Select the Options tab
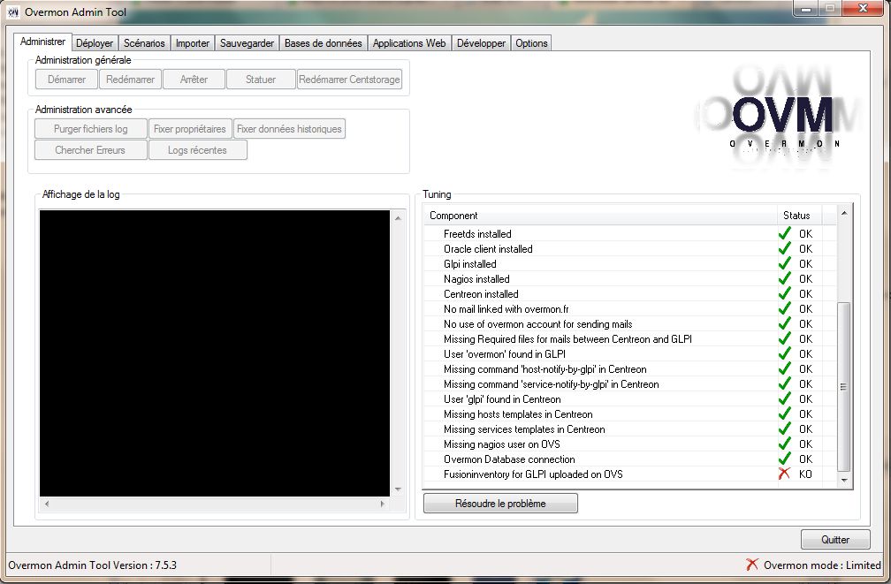Screen dimensions: 891x584 pyautogui.click(x=531, y=43)
